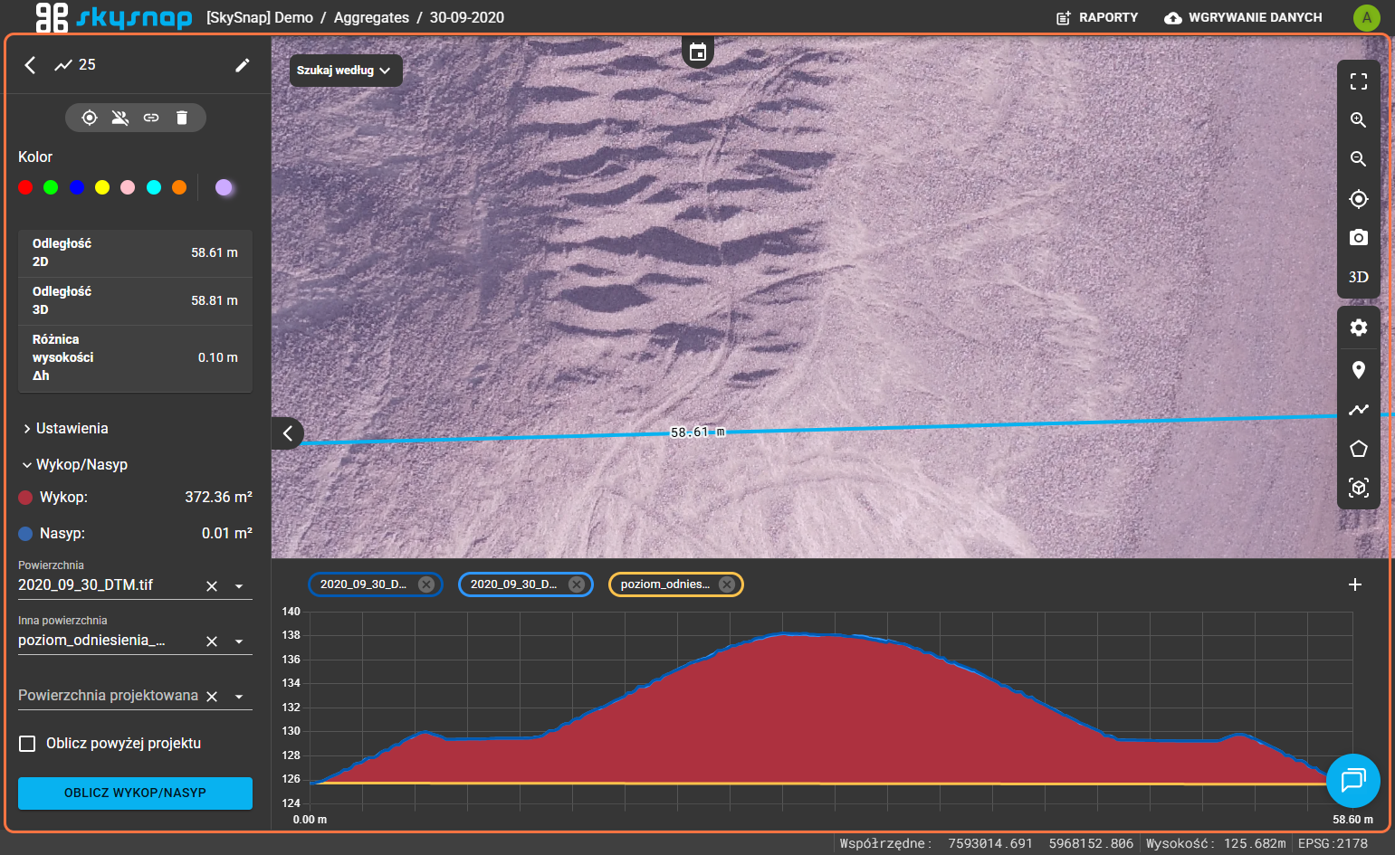Recenter map with locate icon

[x=1358, y=199]
